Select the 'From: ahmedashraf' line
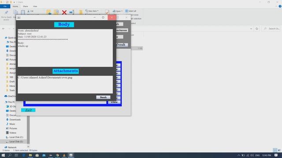 [x=28, y=31]
